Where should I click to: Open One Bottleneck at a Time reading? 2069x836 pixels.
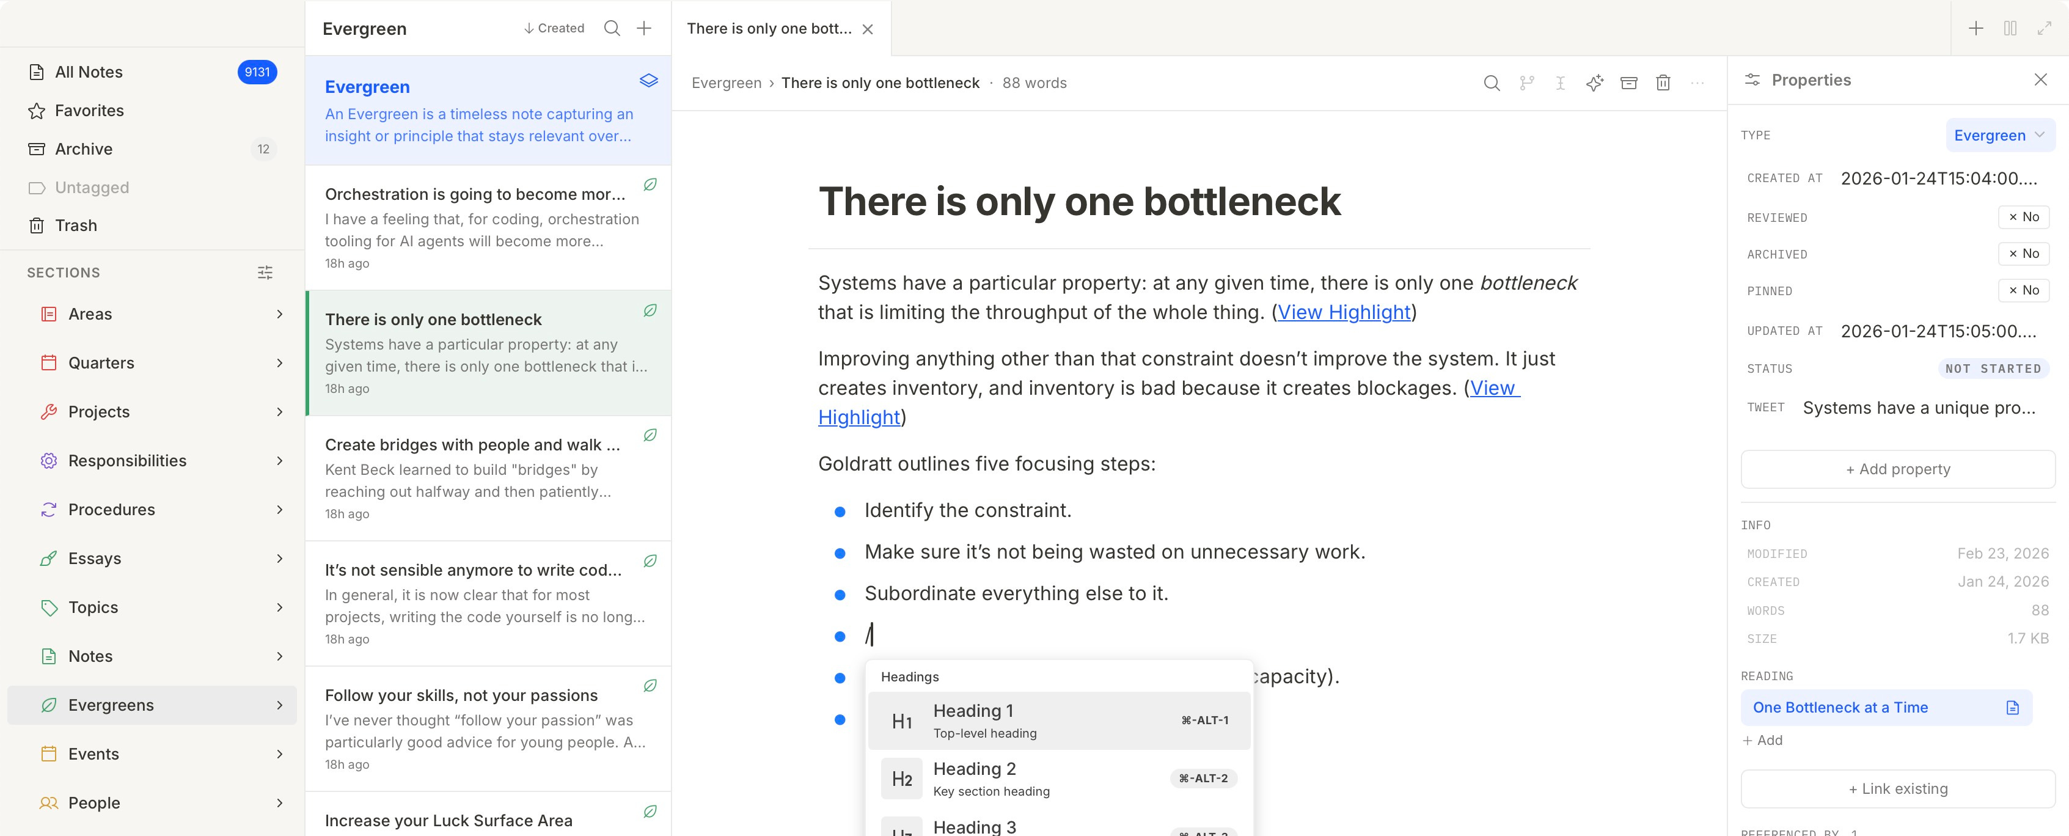click(1839, 708)
